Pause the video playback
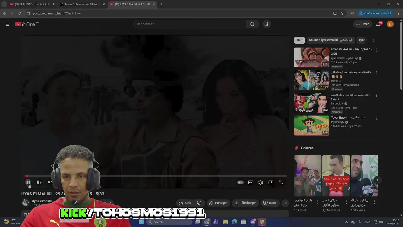 (28, 182)
